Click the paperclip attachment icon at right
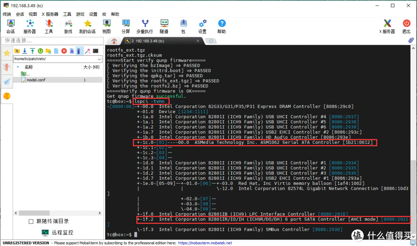 [411, 40]
